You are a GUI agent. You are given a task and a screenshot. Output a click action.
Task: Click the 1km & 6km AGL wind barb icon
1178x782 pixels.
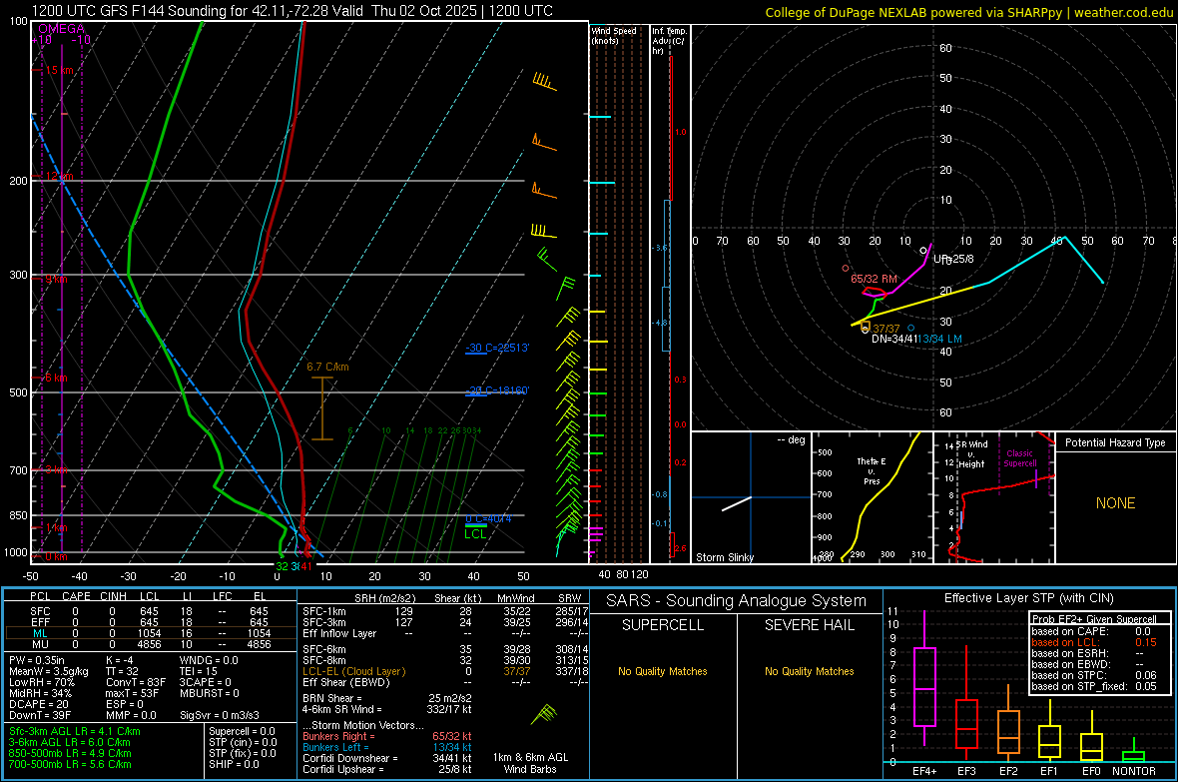(x=544, y=713)
